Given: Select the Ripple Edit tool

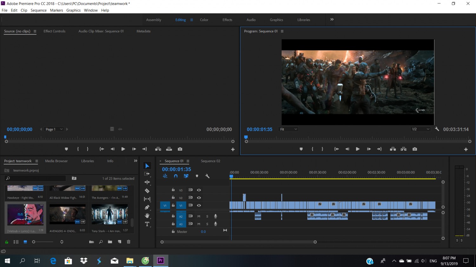Looking at the screenshot, I should point(147,182).
